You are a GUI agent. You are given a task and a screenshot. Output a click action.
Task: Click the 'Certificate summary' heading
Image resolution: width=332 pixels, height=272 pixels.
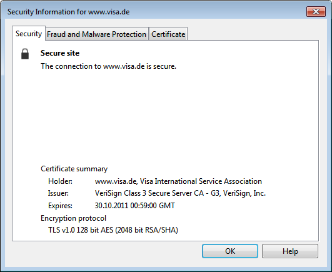(74, 169)
